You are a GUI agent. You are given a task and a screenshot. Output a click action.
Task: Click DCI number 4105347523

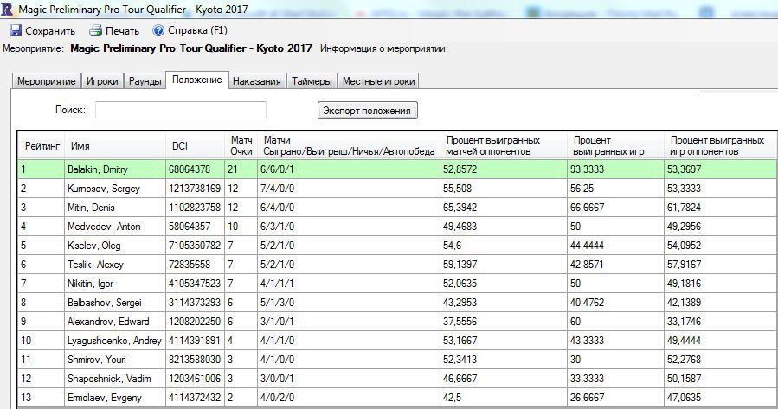point(195,284)
